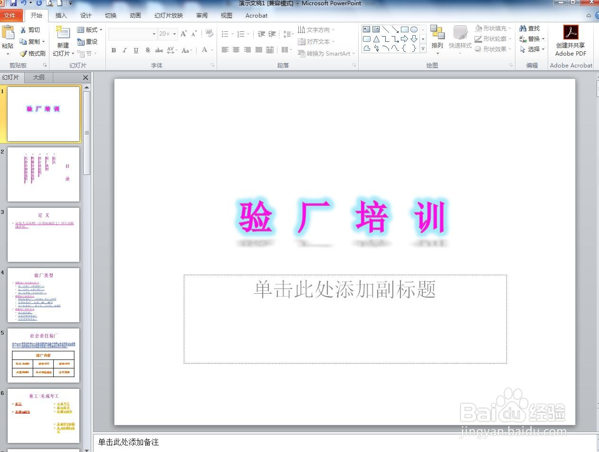Switch to the 插入 ribbon tab
This screenshot has height=452, width=599.
[61, 15]
